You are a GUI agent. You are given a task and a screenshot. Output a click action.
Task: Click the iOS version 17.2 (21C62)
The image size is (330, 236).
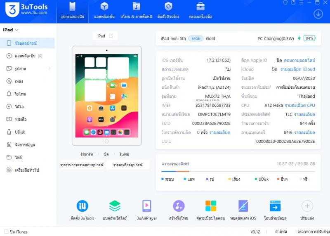[x=219, y=60]
